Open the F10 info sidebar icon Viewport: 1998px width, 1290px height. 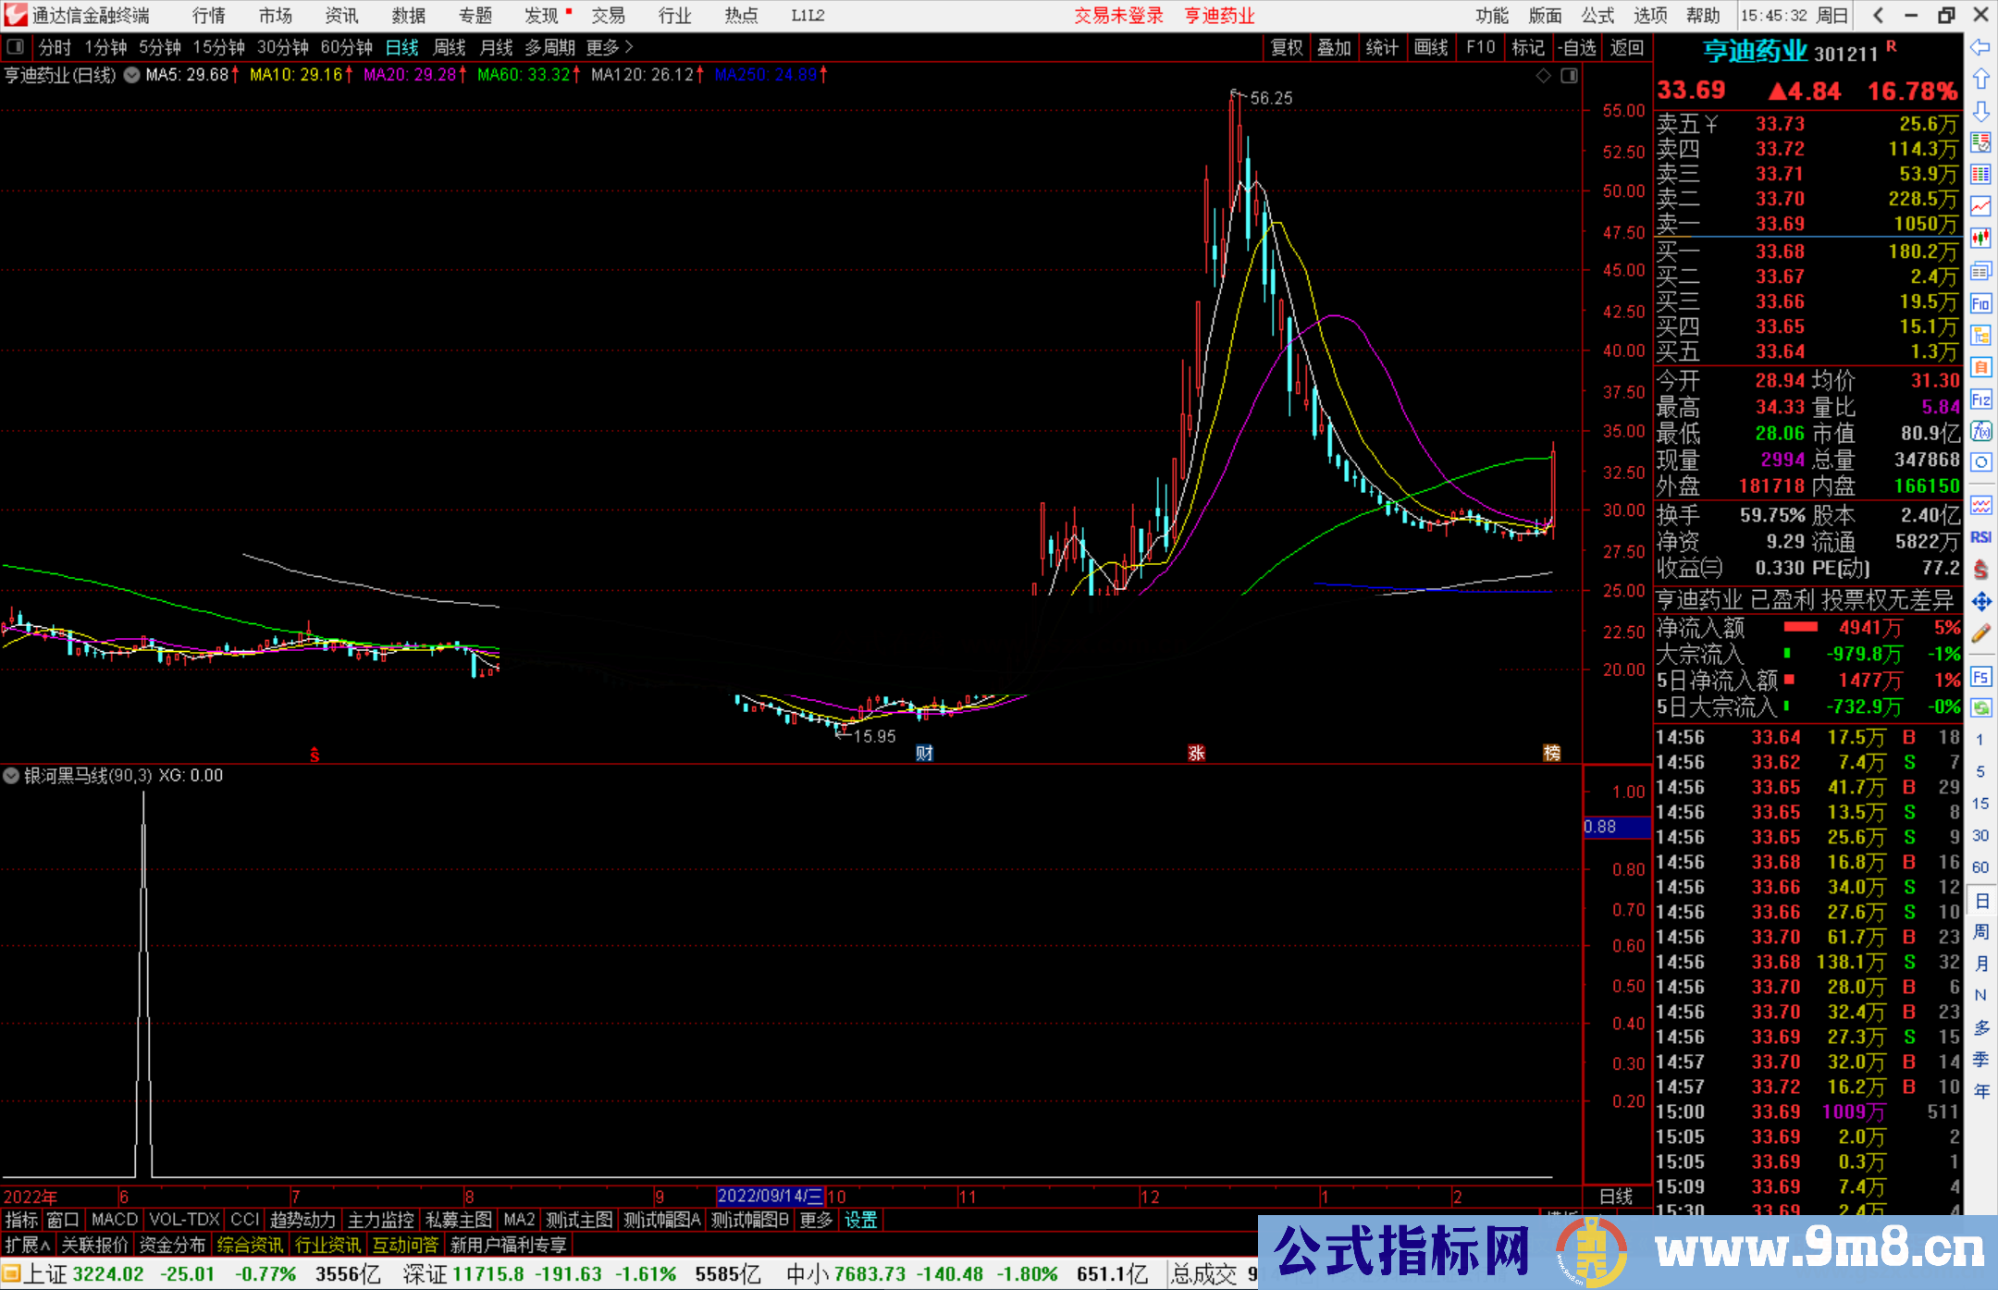(x=1980, y=303)
